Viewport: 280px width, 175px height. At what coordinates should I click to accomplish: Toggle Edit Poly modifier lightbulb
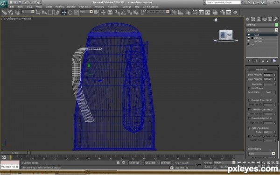249,38
